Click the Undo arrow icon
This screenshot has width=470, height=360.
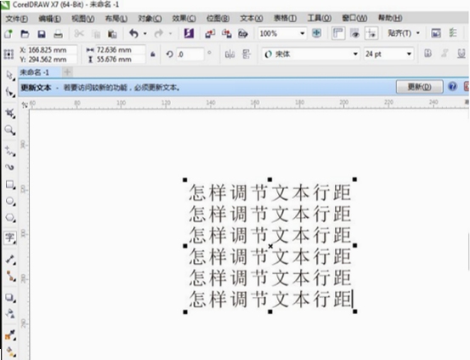pyautogui.click(x=133, y=34)
